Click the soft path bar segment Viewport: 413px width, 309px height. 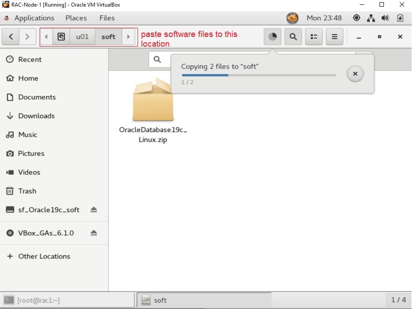point(108,37)
